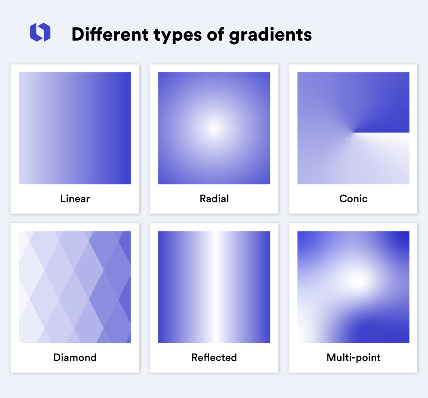Click the blue hexagon logo icon
The width and height of the screenshot is (428, 398).
click(x=40, y=33)
